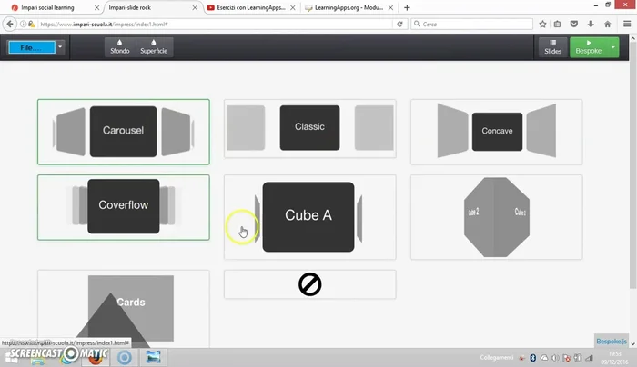Click the Cerca search field
The image size is (637, 367).
[x=471, y=24]
